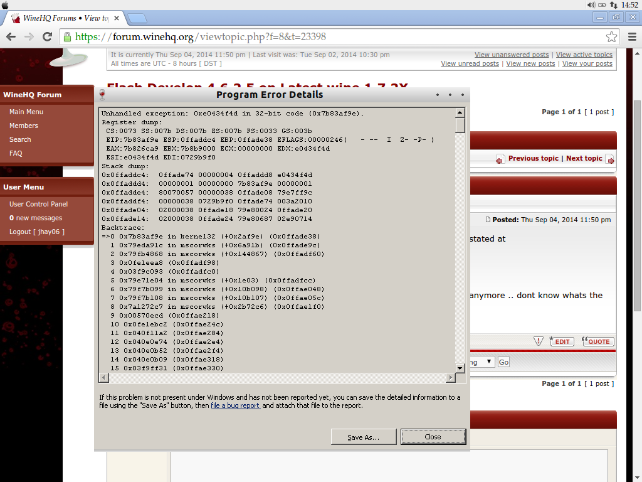Viewport: 642px width, 482px height.
Task: Click up arrow of backtrace vertical scrollbar
Action: click(460, 113)
